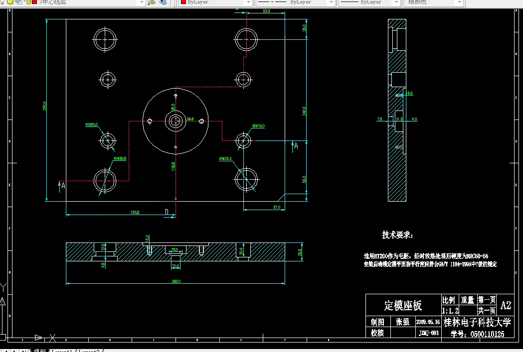Select the A2 sheet size text
The image size is (523, 352).
[x=506, y=305]
